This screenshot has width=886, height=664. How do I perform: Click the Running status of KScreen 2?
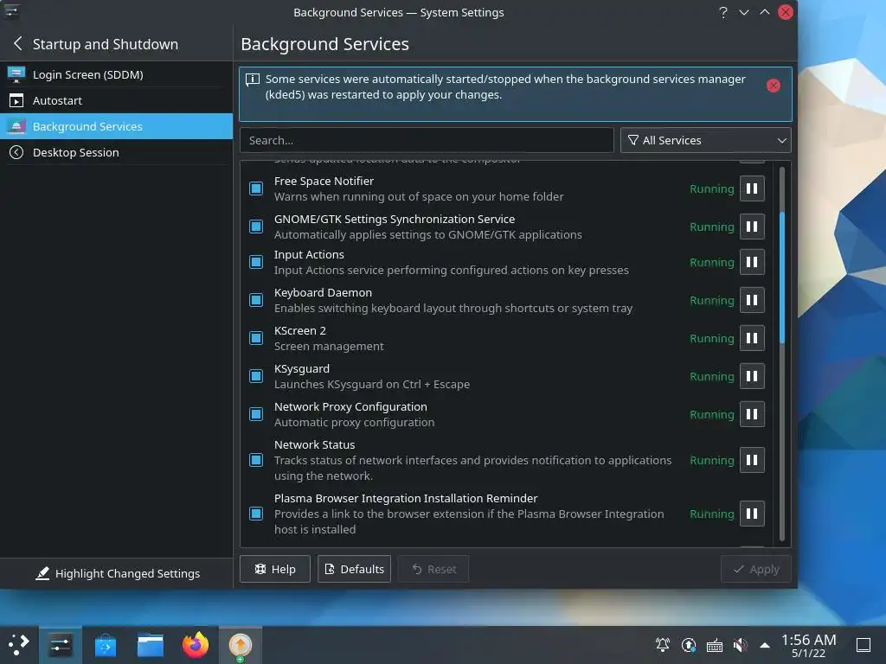711,338
